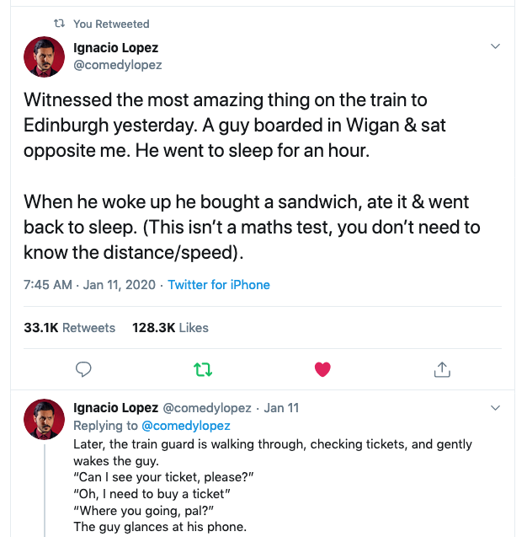Click the @comedylopez handle under the name

(118, 65)
